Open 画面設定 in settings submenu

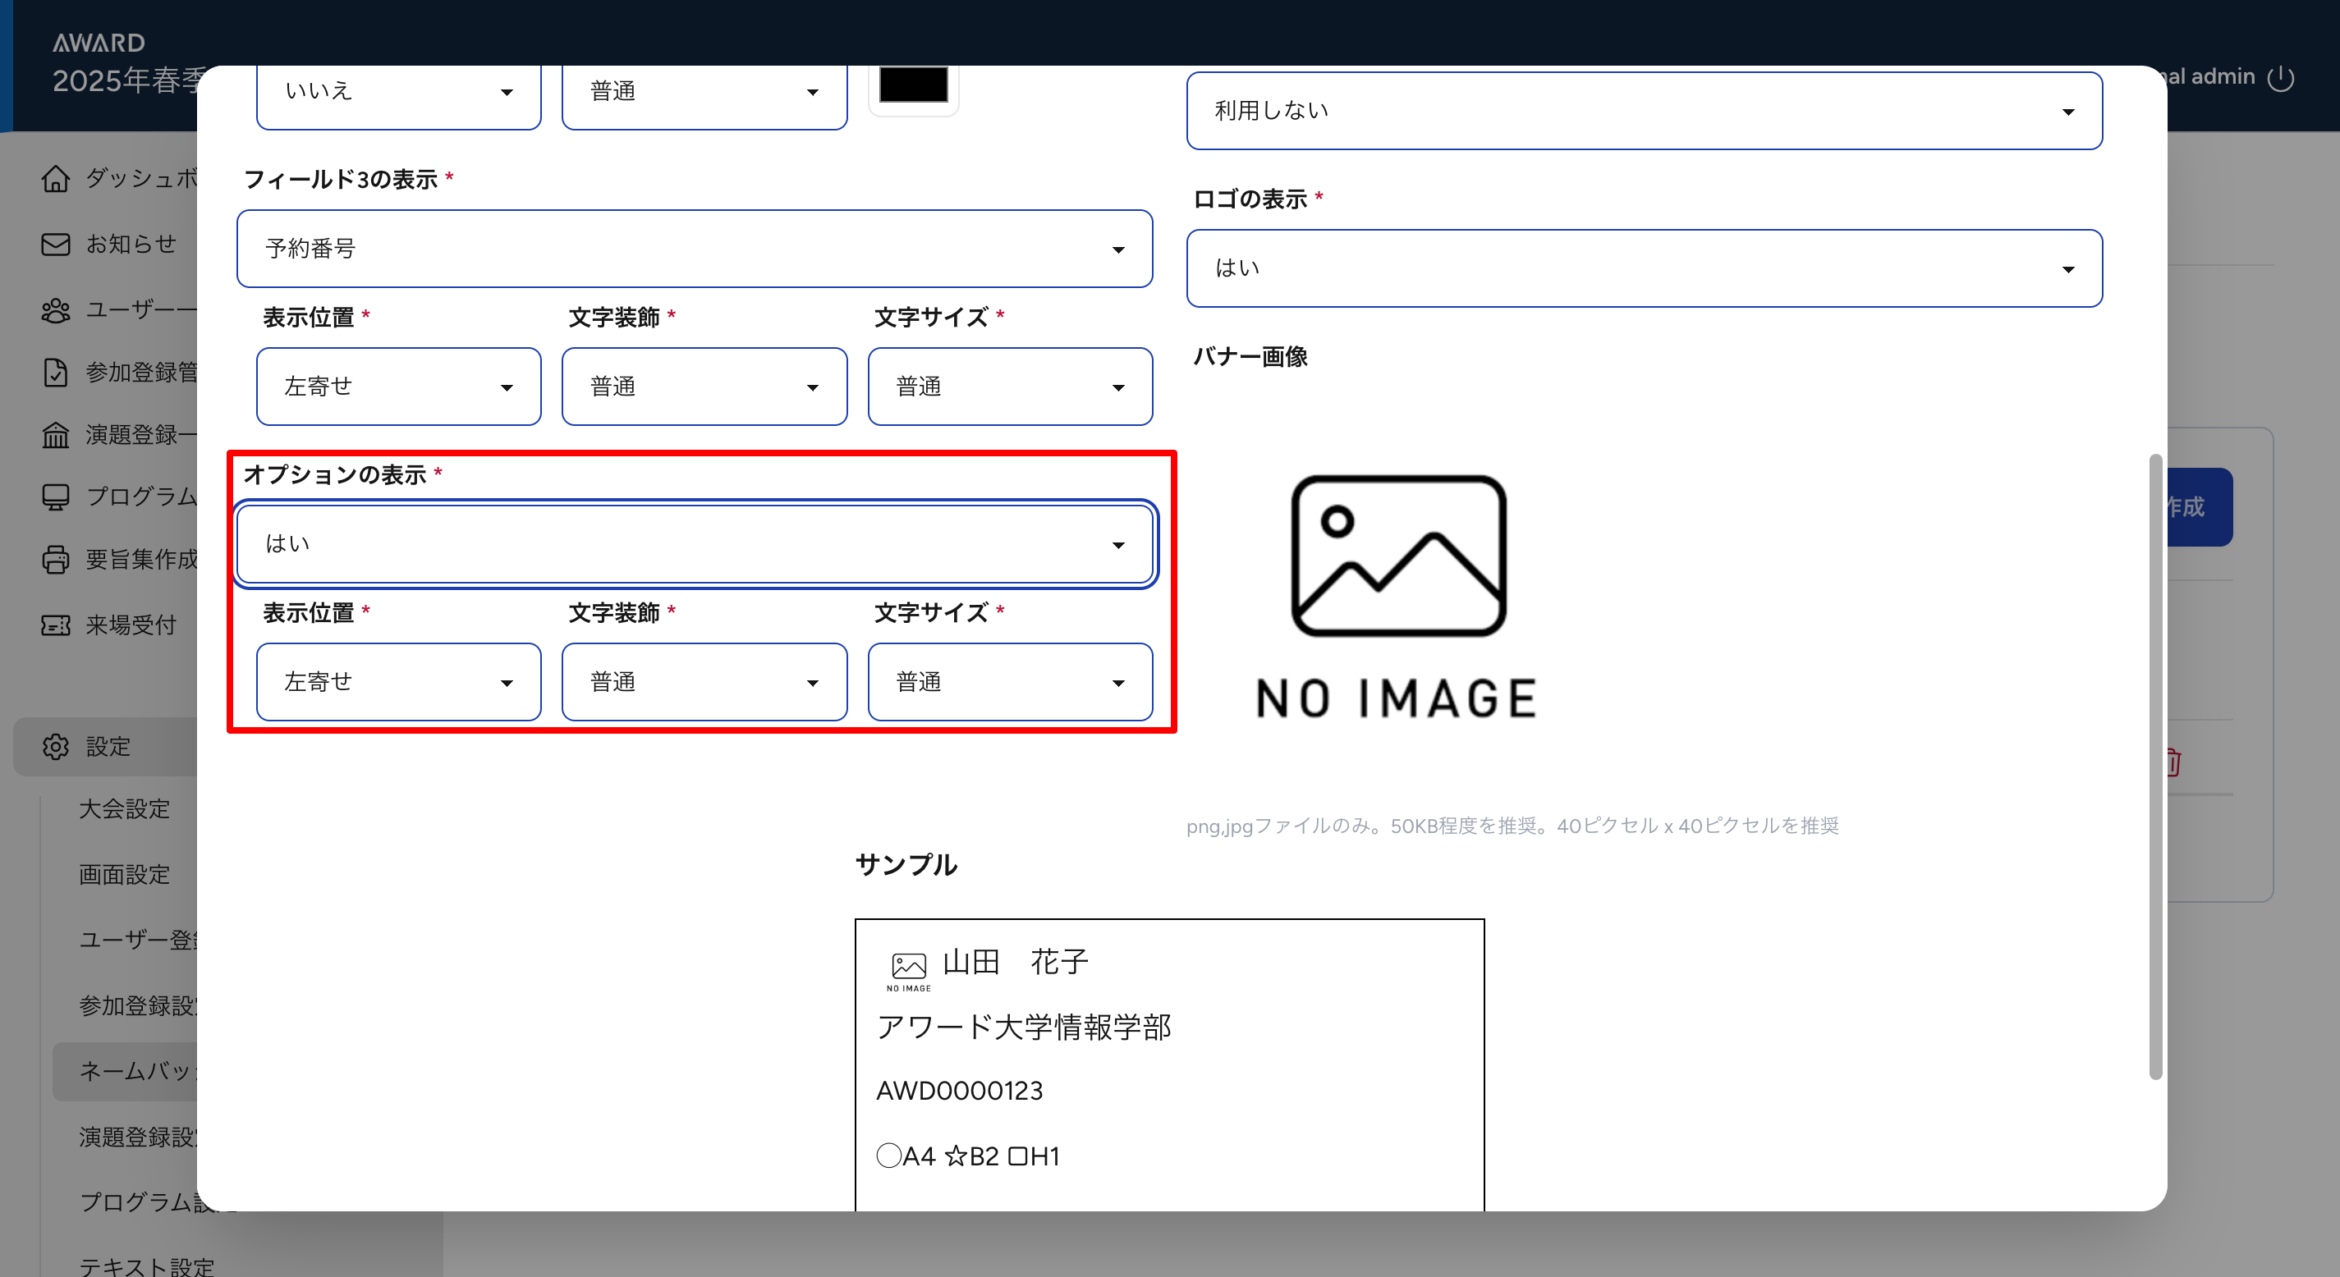125,875
